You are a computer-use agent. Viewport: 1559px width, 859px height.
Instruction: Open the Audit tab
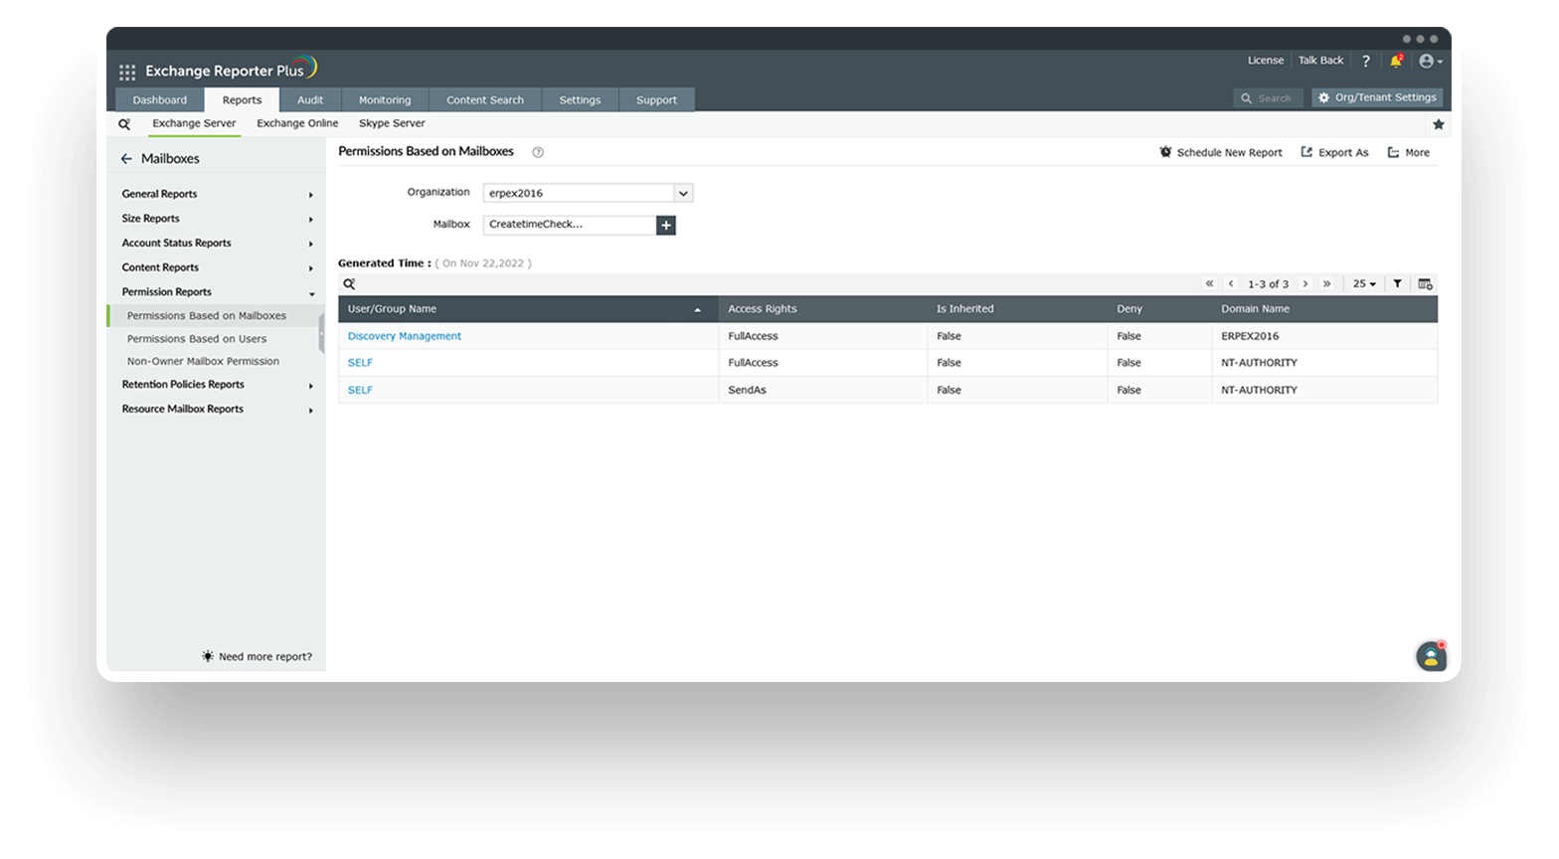click(x=310, y=99)
